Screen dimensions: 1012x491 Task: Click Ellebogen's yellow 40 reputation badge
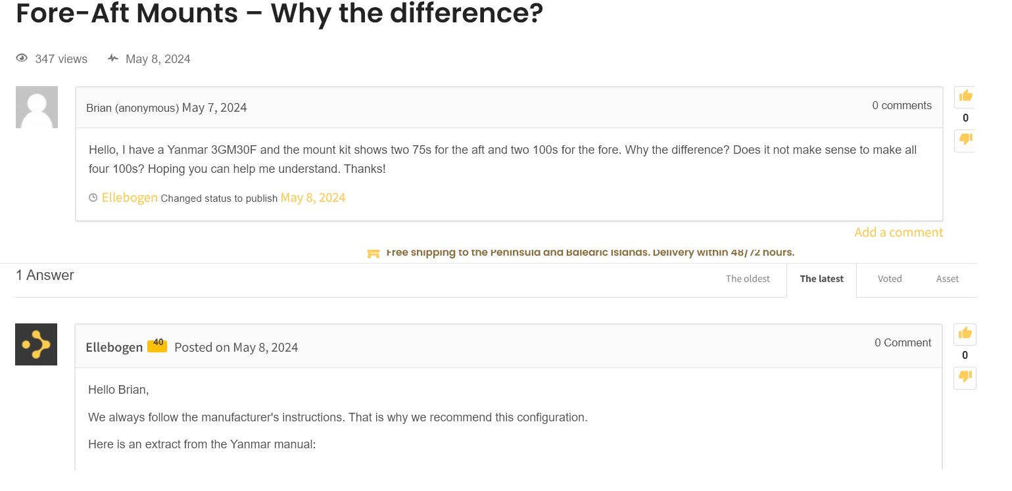157,345
